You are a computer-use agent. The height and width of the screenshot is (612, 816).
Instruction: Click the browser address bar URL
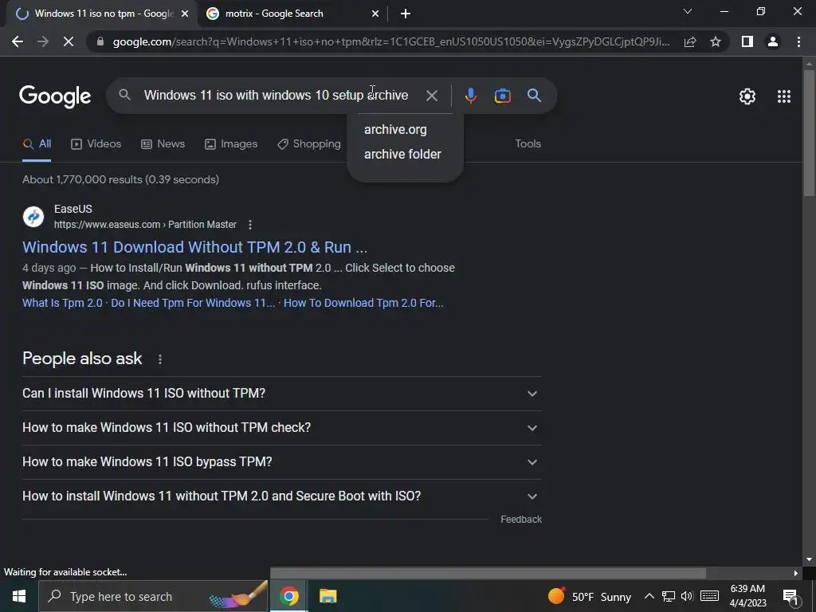click(390, 41)
